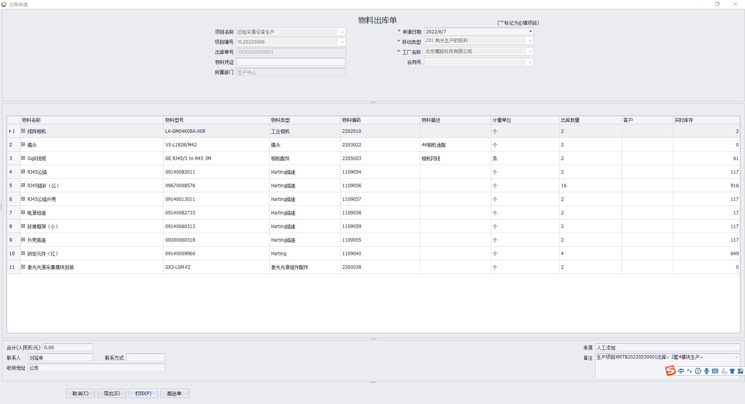Open the Sogou soft keyboard icon
The width and height of the screenshot is (745, 404).
[715, 371]
